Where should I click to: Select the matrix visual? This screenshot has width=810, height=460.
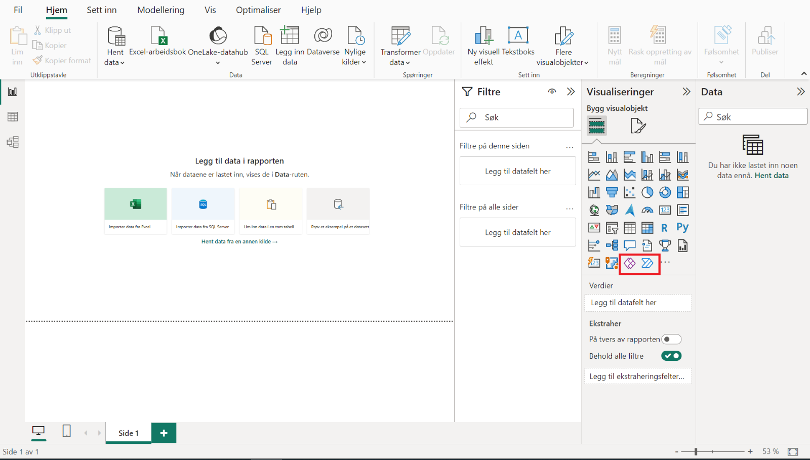(647, 228)
